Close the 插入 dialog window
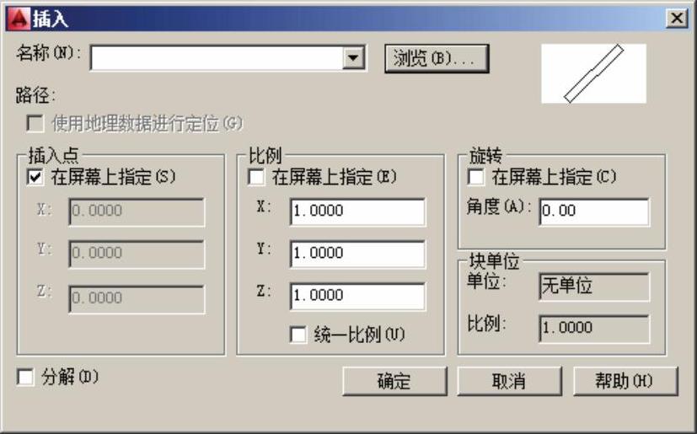Viewport: 697px width, 434px height. (675, 18)
